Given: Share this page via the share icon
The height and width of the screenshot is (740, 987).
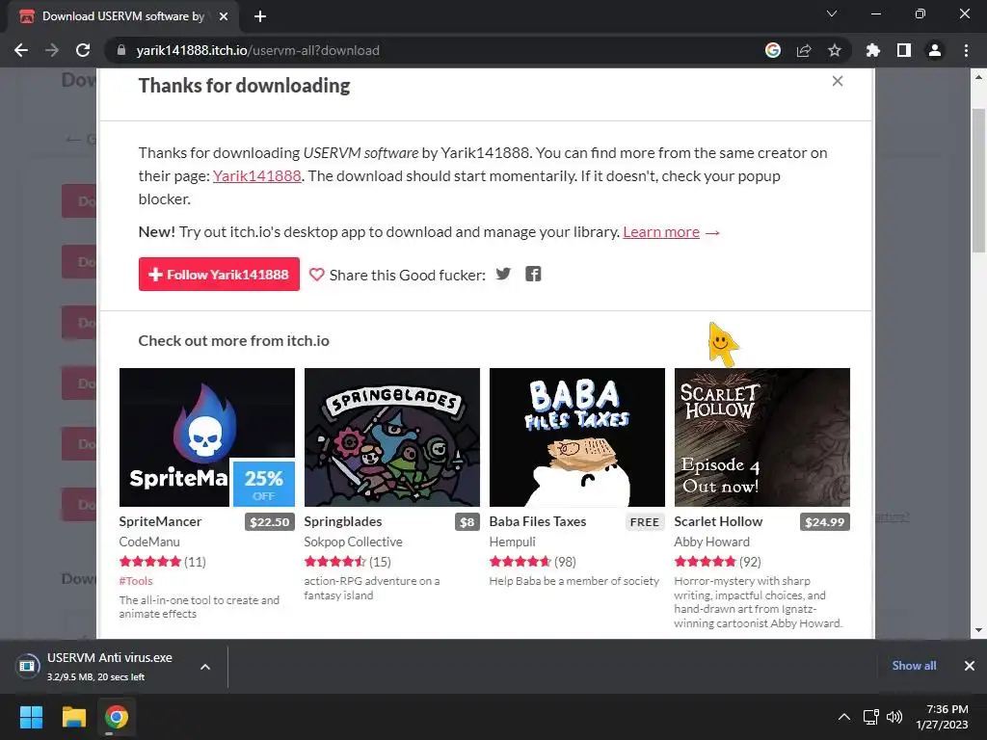Looking at the screenshot, I should [x=804, y=50].
